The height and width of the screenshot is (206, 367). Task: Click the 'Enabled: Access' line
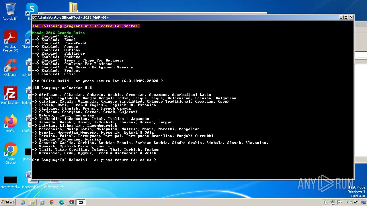click(55, 47)
